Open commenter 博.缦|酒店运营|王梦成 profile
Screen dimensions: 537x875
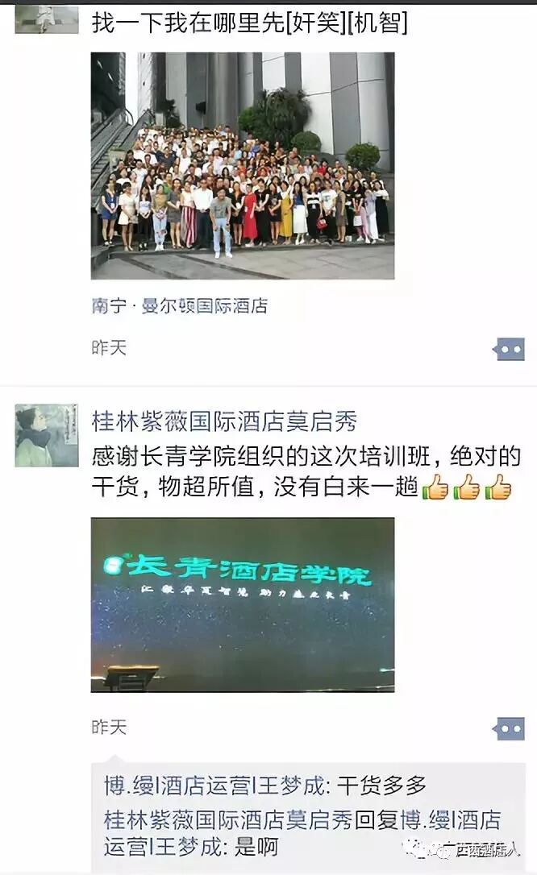214,786
